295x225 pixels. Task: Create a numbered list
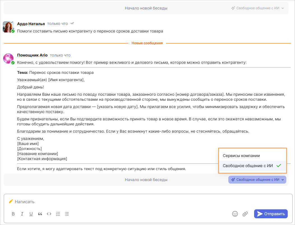pos(58,214)
